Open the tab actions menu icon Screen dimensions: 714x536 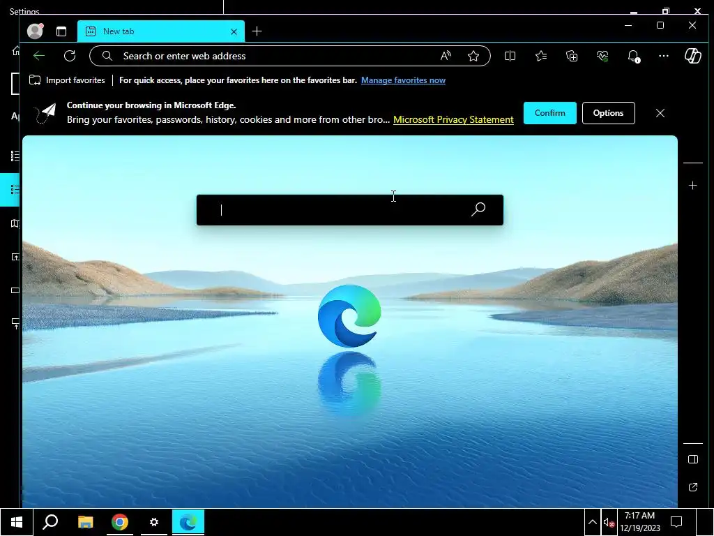click(61, 31)
